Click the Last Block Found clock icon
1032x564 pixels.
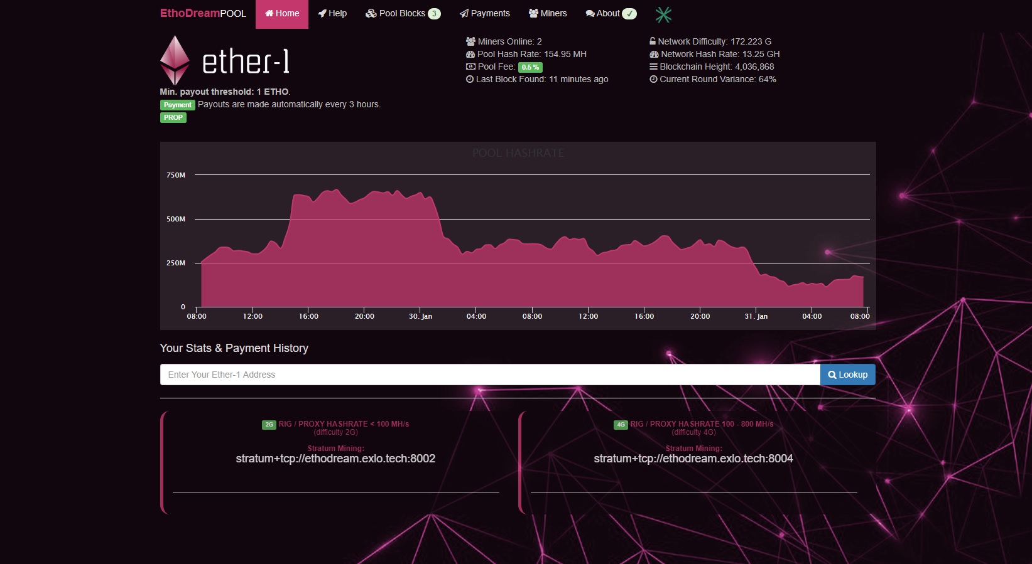[470, 79]
